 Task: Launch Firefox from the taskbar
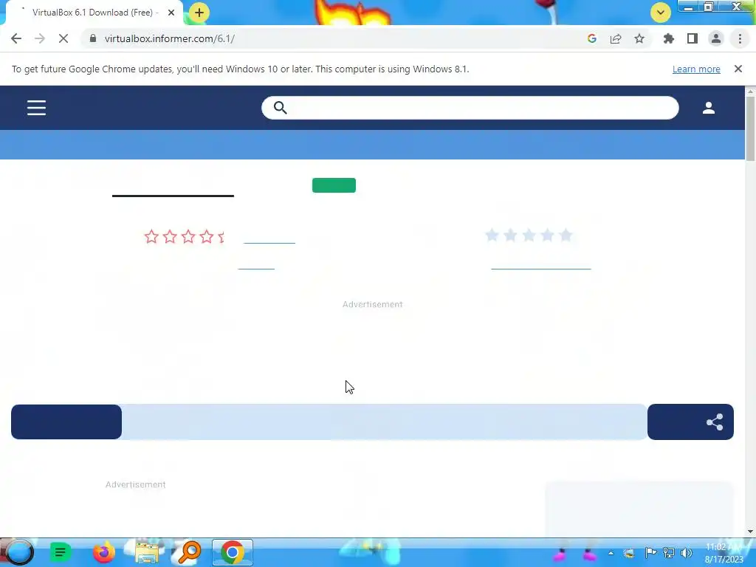pyautogui.click(x=103, y=552)
